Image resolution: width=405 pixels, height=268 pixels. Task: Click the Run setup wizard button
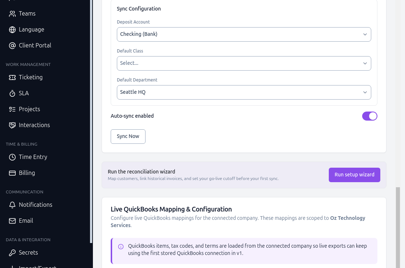pyautogui.click(x=354, y=175)
